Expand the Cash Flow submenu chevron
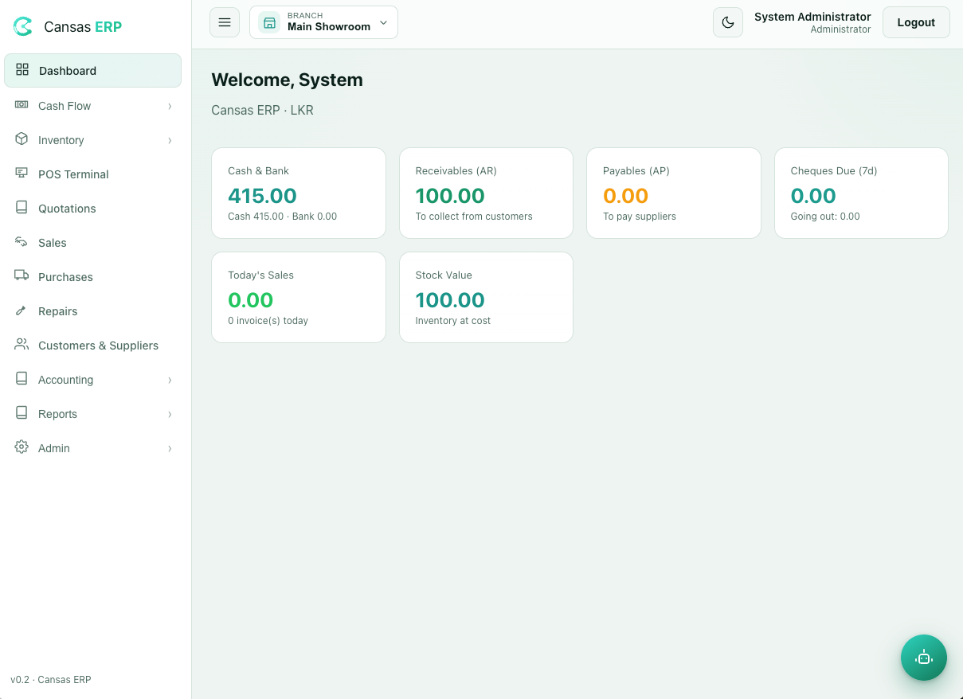Viewport: 963px width, 699px height. point(170,106)
